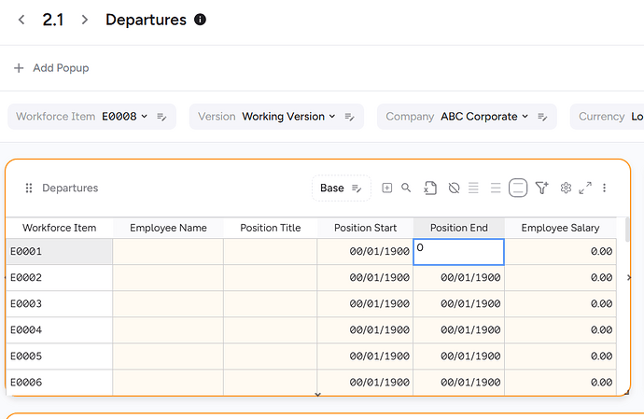Viewport: 644px width, 419px height.
Task: Click the search magnifier icon in Departures toolbar
Action: coord(406,189)
